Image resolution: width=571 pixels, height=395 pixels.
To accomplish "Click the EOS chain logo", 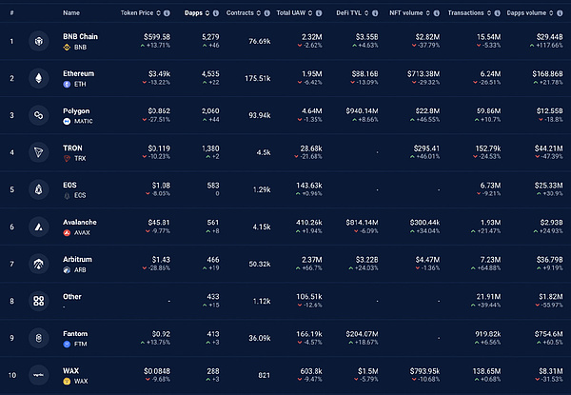I will pos(38,189).
